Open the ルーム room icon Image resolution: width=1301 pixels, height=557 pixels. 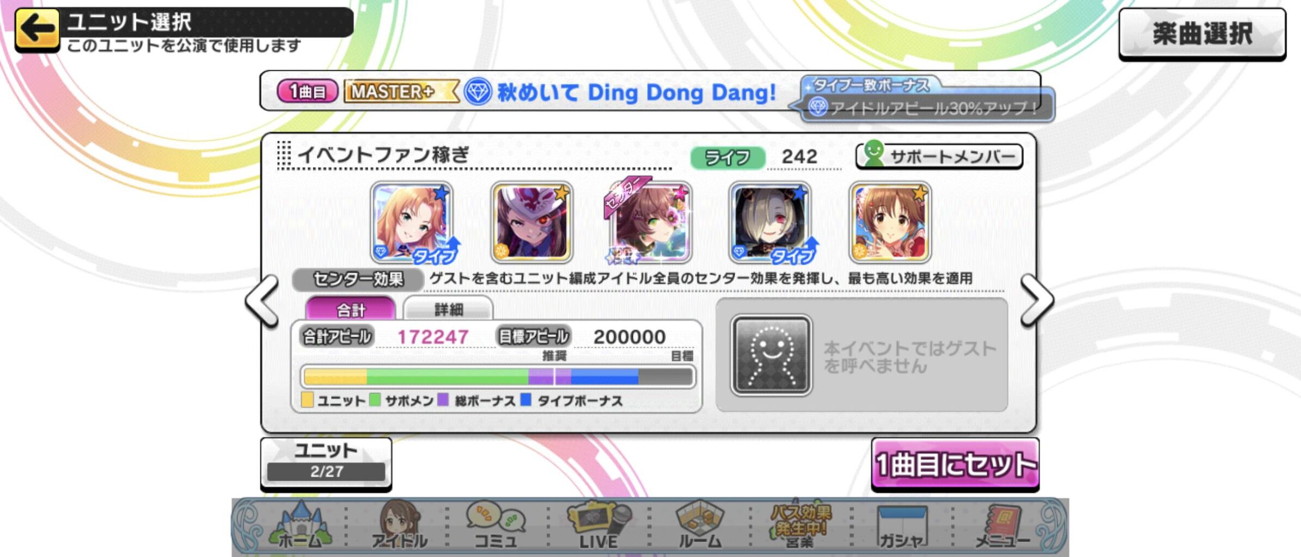click(x=700, y=525)
